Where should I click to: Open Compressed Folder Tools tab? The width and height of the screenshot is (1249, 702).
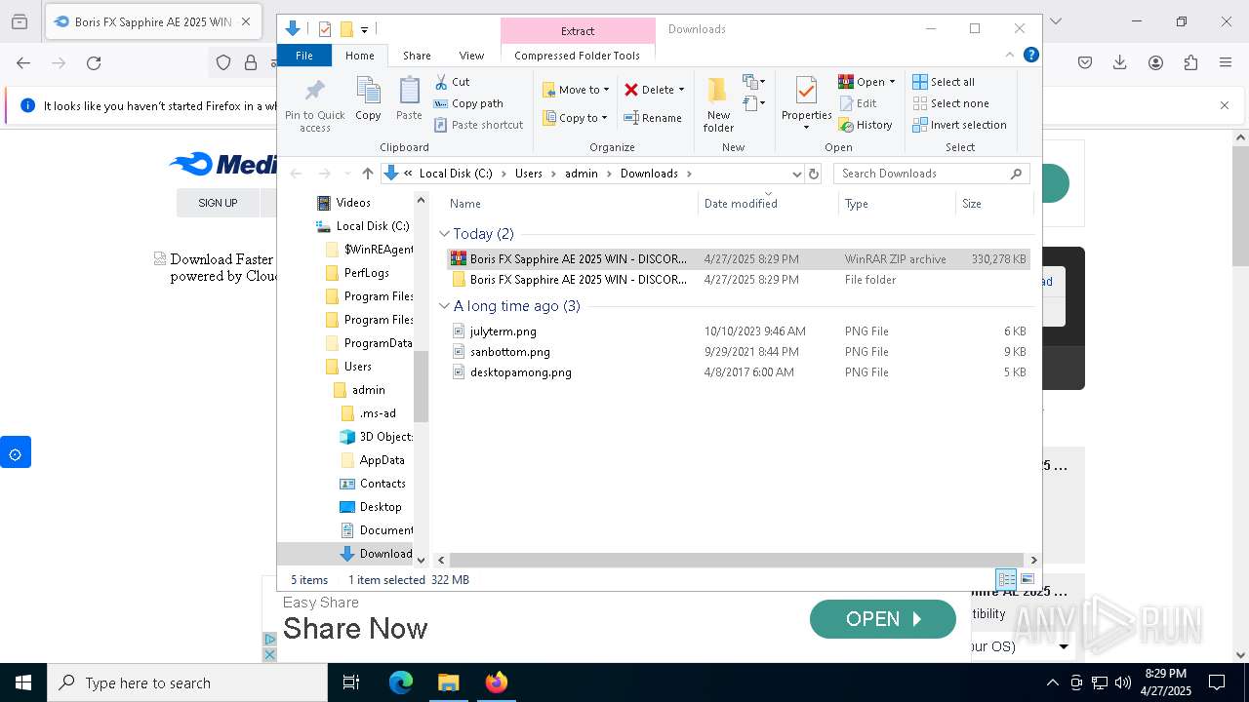pyautogui.click(x=578, y=56)
